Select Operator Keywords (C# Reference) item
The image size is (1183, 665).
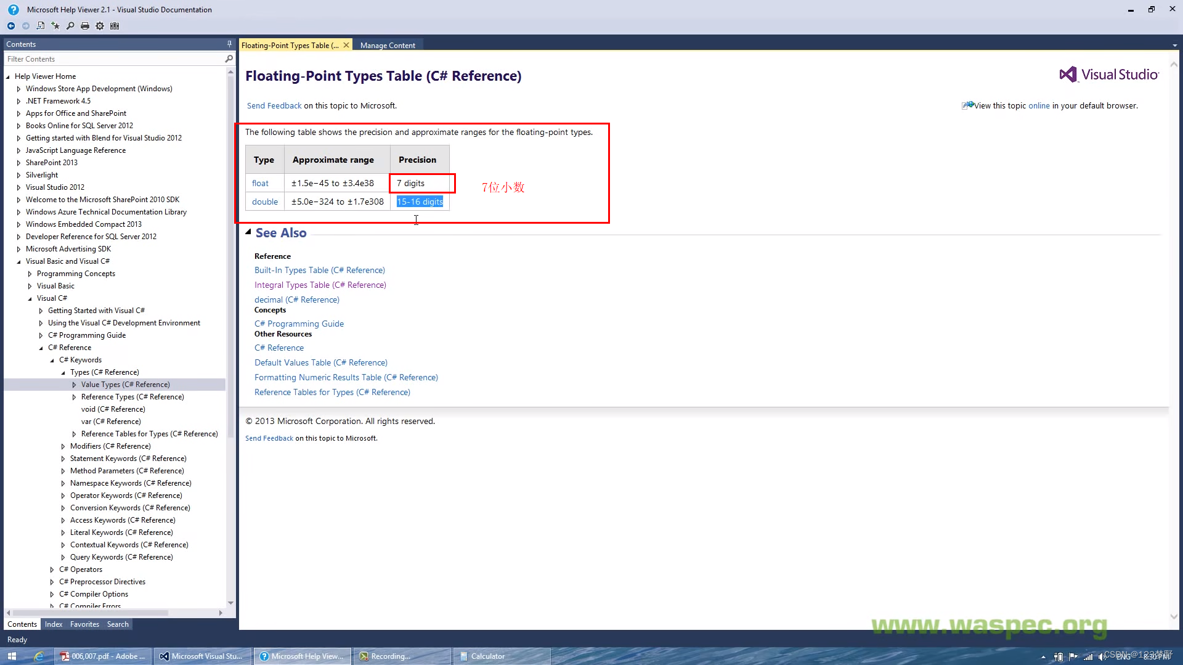pyautogui.click(x=126, y=496)
